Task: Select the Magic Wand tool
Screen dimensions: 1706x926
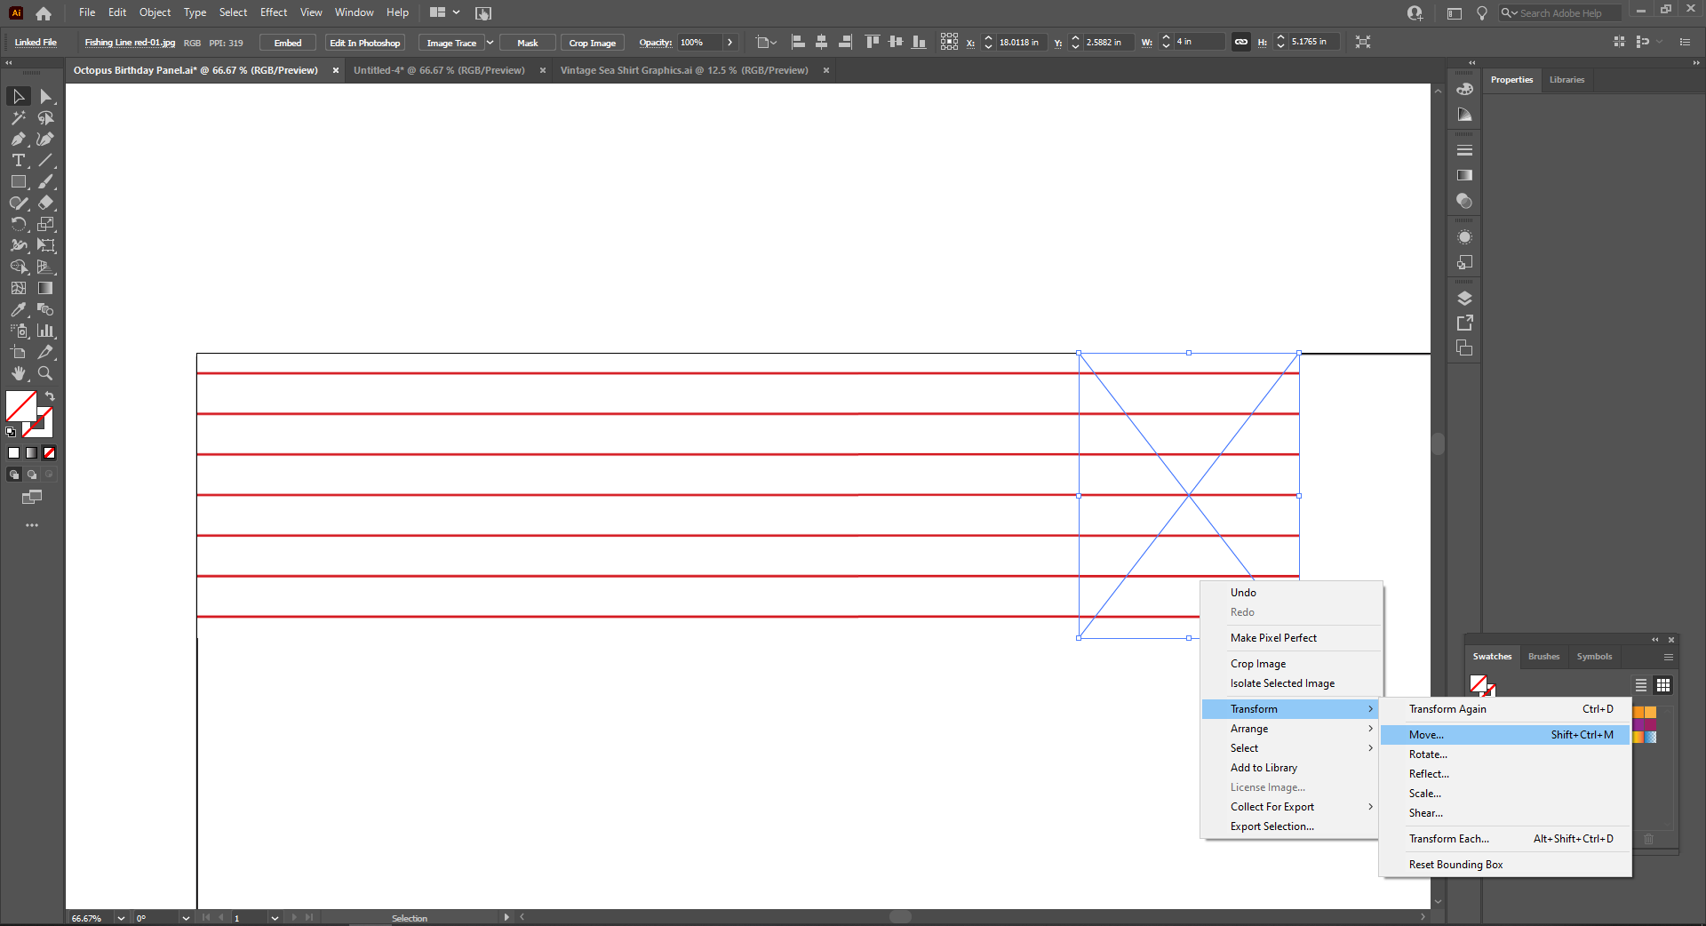Action: (19, 117)
